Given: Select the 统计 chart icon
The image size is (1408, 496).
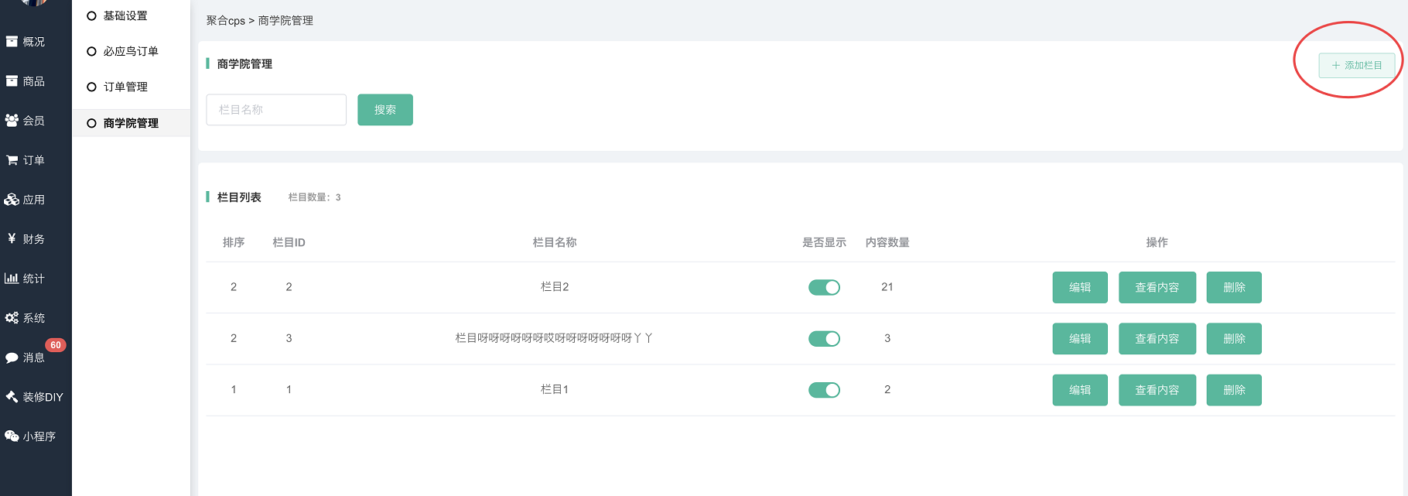Looking at the screenshot, I should point(12,279).
